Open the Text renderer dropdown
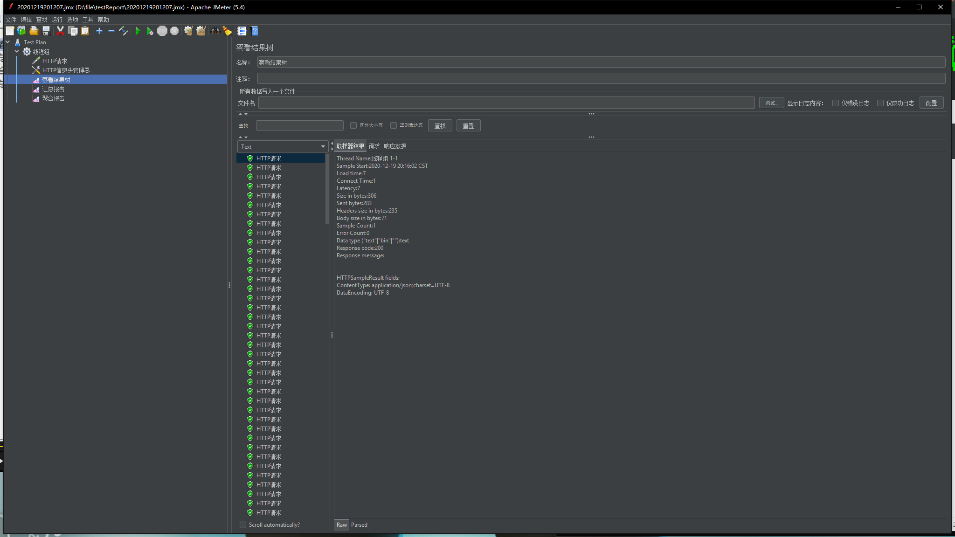Image resolution: width=955 pixels, height=537 pixels. [x=283, y=146]
